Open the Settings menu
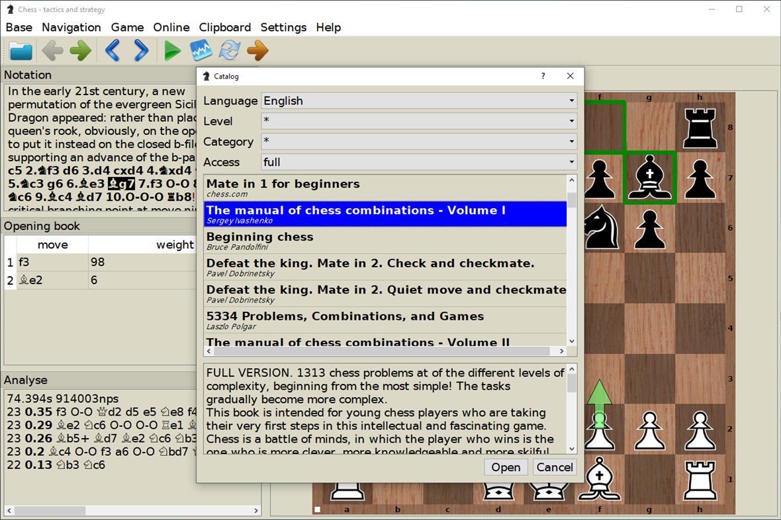Image resolution: width=781 pixels, height=520 pixels. 283,27
